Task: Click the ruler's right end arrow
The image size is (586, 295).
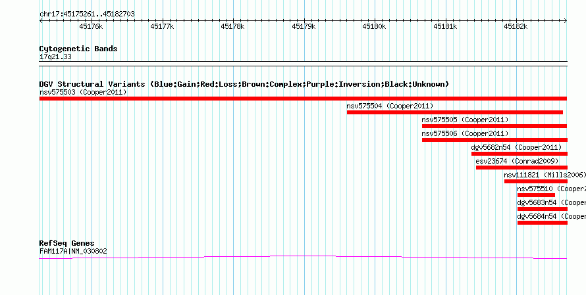Action: 565,21
